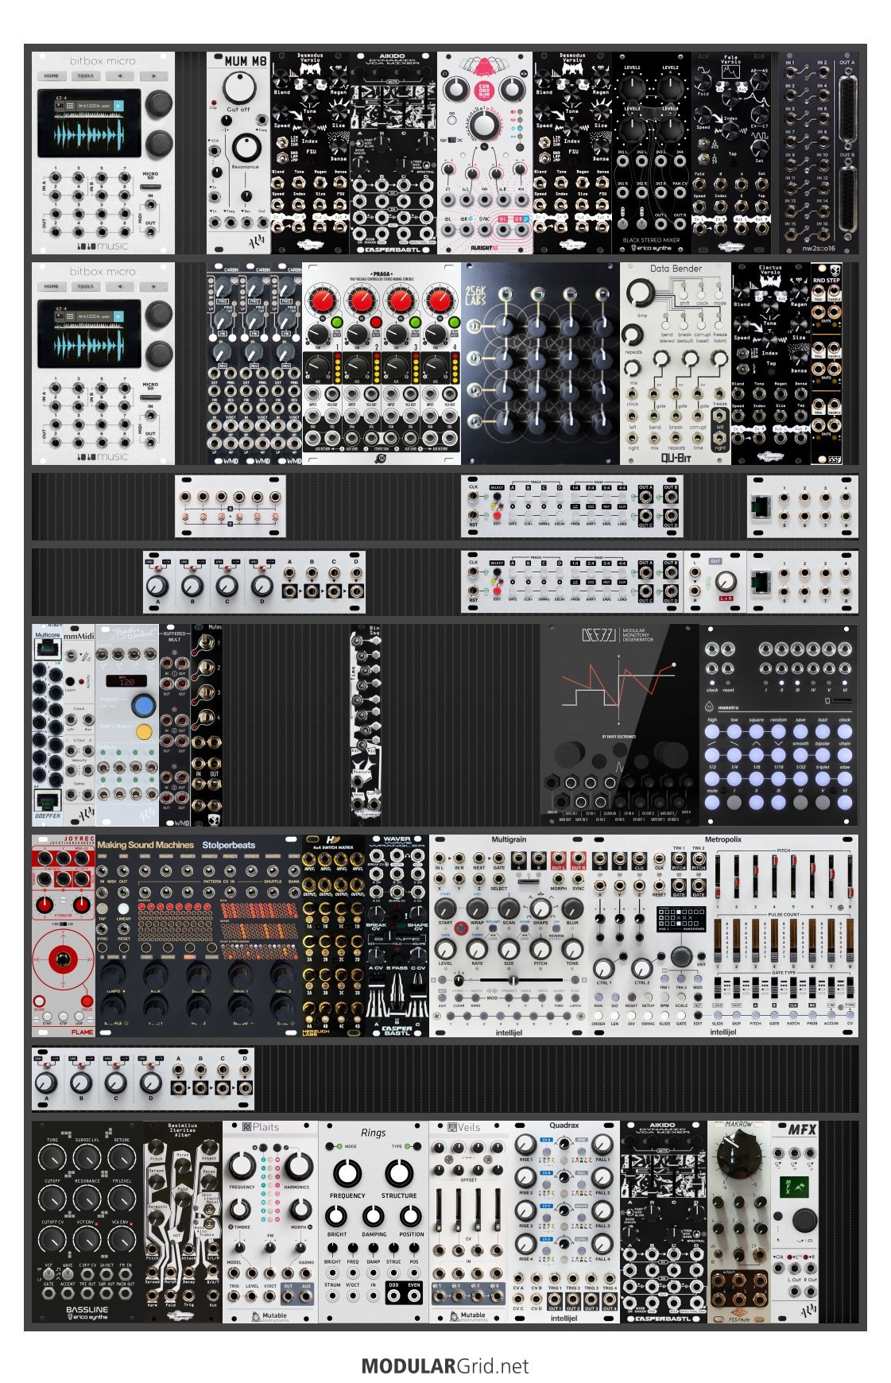Click the START knob on Multigrain
This screenshot has height=1383, width=891.
tap(446, 908)
